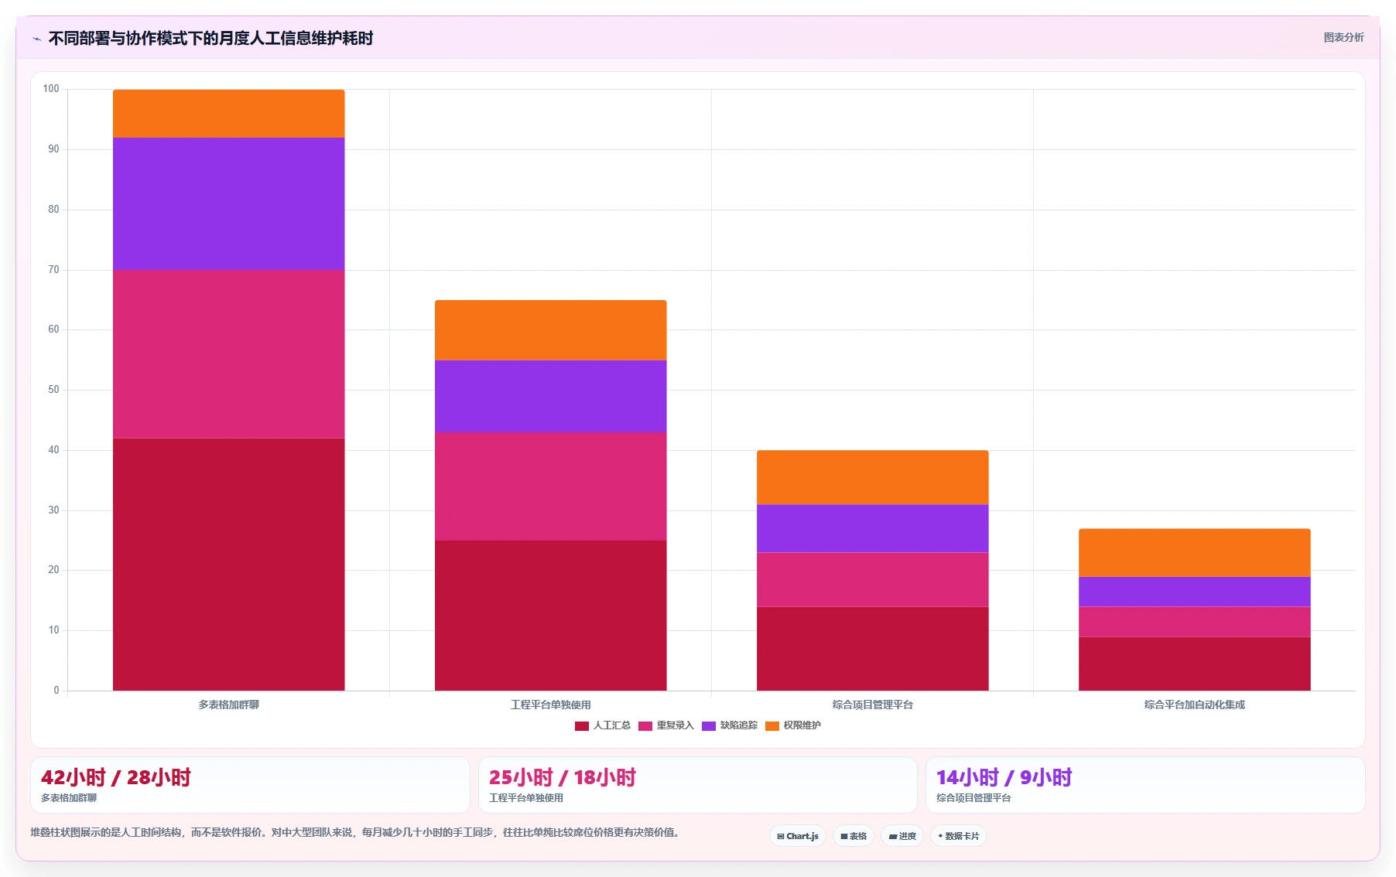Click the chart icon beside the panel title
The image size is (1396, 877).
36,39
